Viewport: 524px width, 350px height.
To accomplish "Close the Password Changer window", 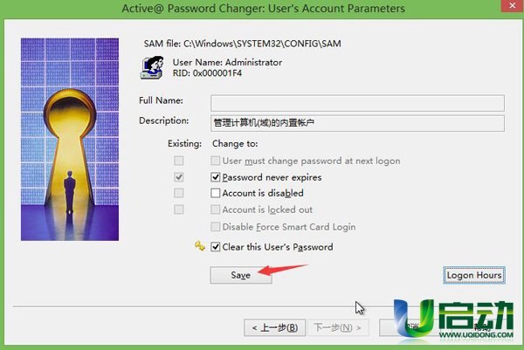I will [513, 6].
